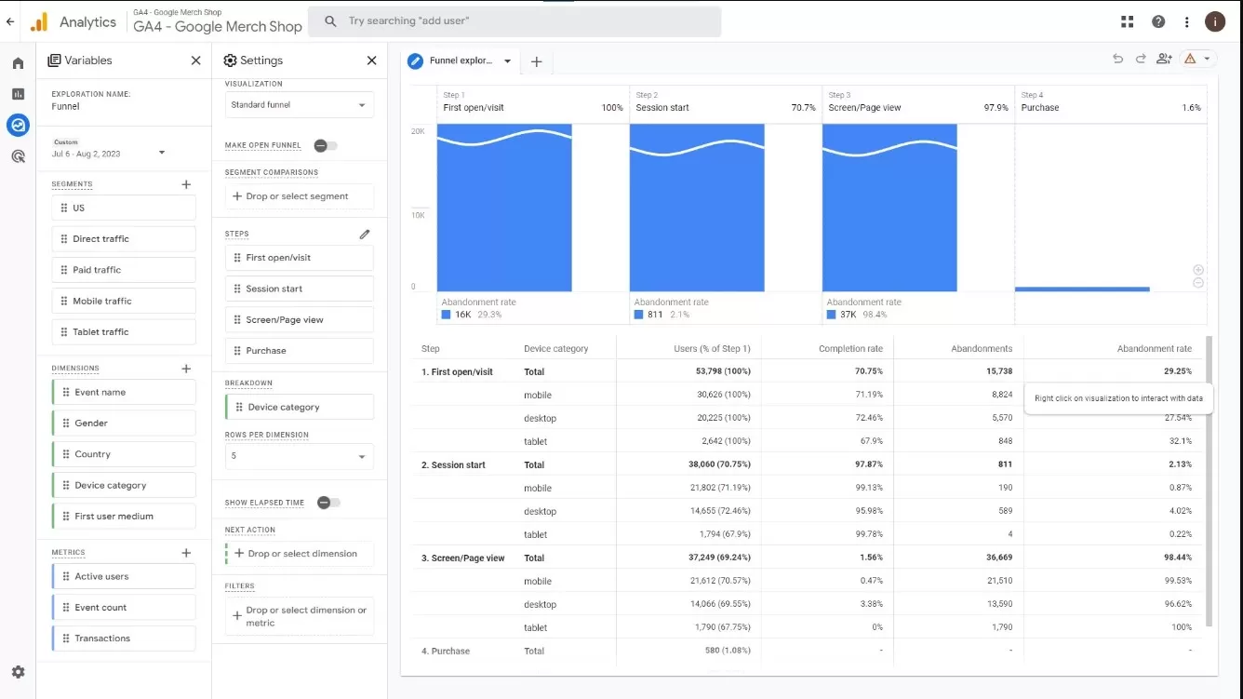Toggle the Make Open Funnel switch
1243x699 pixels.
[x=325, y=145]
